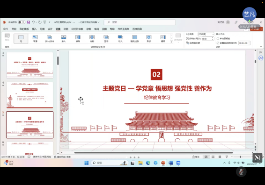Uncheck the auto advance after time checkbox
The width and height of the screenshot is (265, 185).
coord(218,43)
